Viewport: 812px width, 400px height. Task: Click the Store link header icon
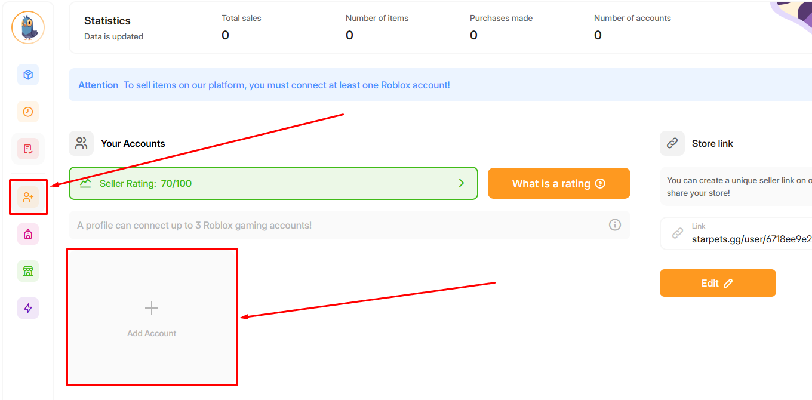pyautogui.click(x=672, y=143)
